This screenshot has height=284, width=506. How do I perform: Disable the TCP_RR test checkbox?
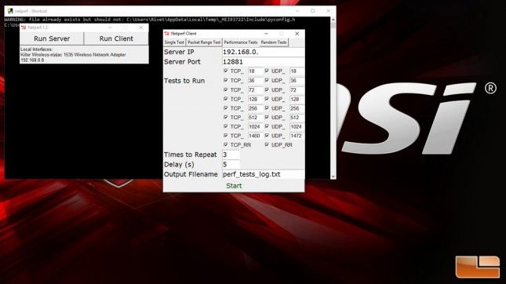[x=226, y=145]
